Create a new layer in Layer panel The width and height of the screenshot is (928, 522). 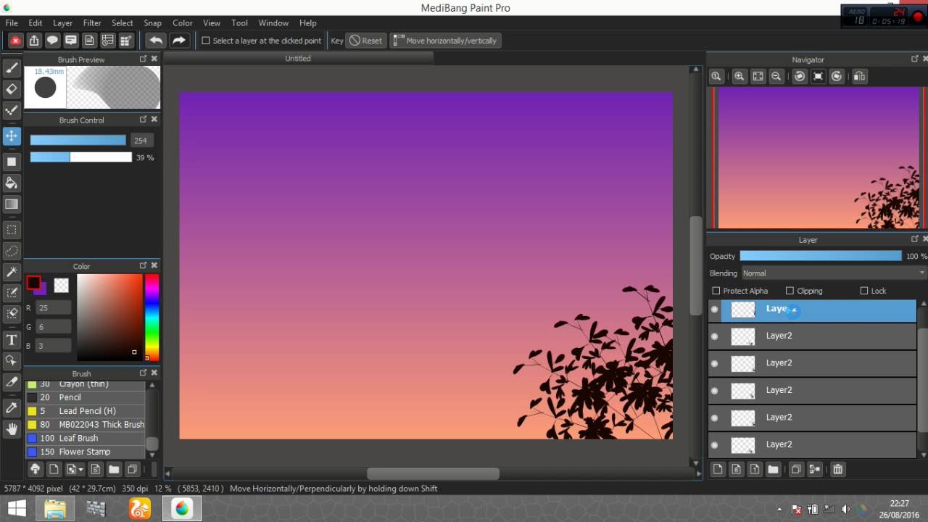point(718,469)
